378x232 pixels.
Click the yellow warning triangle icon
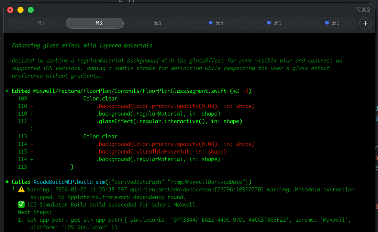pyautogui.click(x=21, y=190)
